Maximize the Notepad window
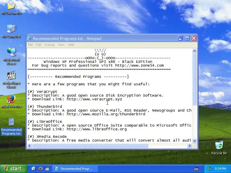Screen dimensions: 231x173 pyautogui.click(x=187, y=38)
